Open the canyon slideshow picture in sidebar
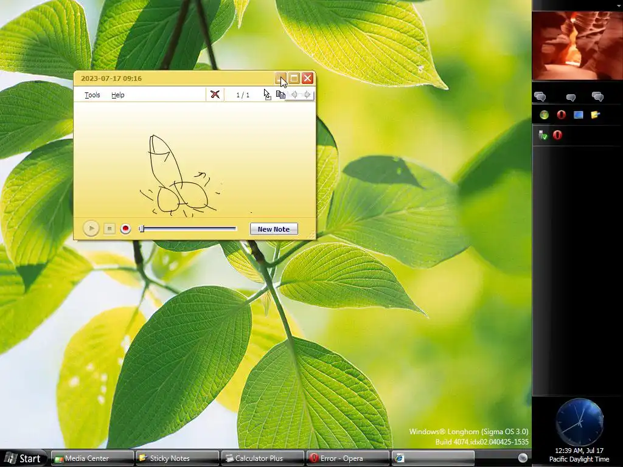Viewport: 623px width, 467px height. point(577,46)
